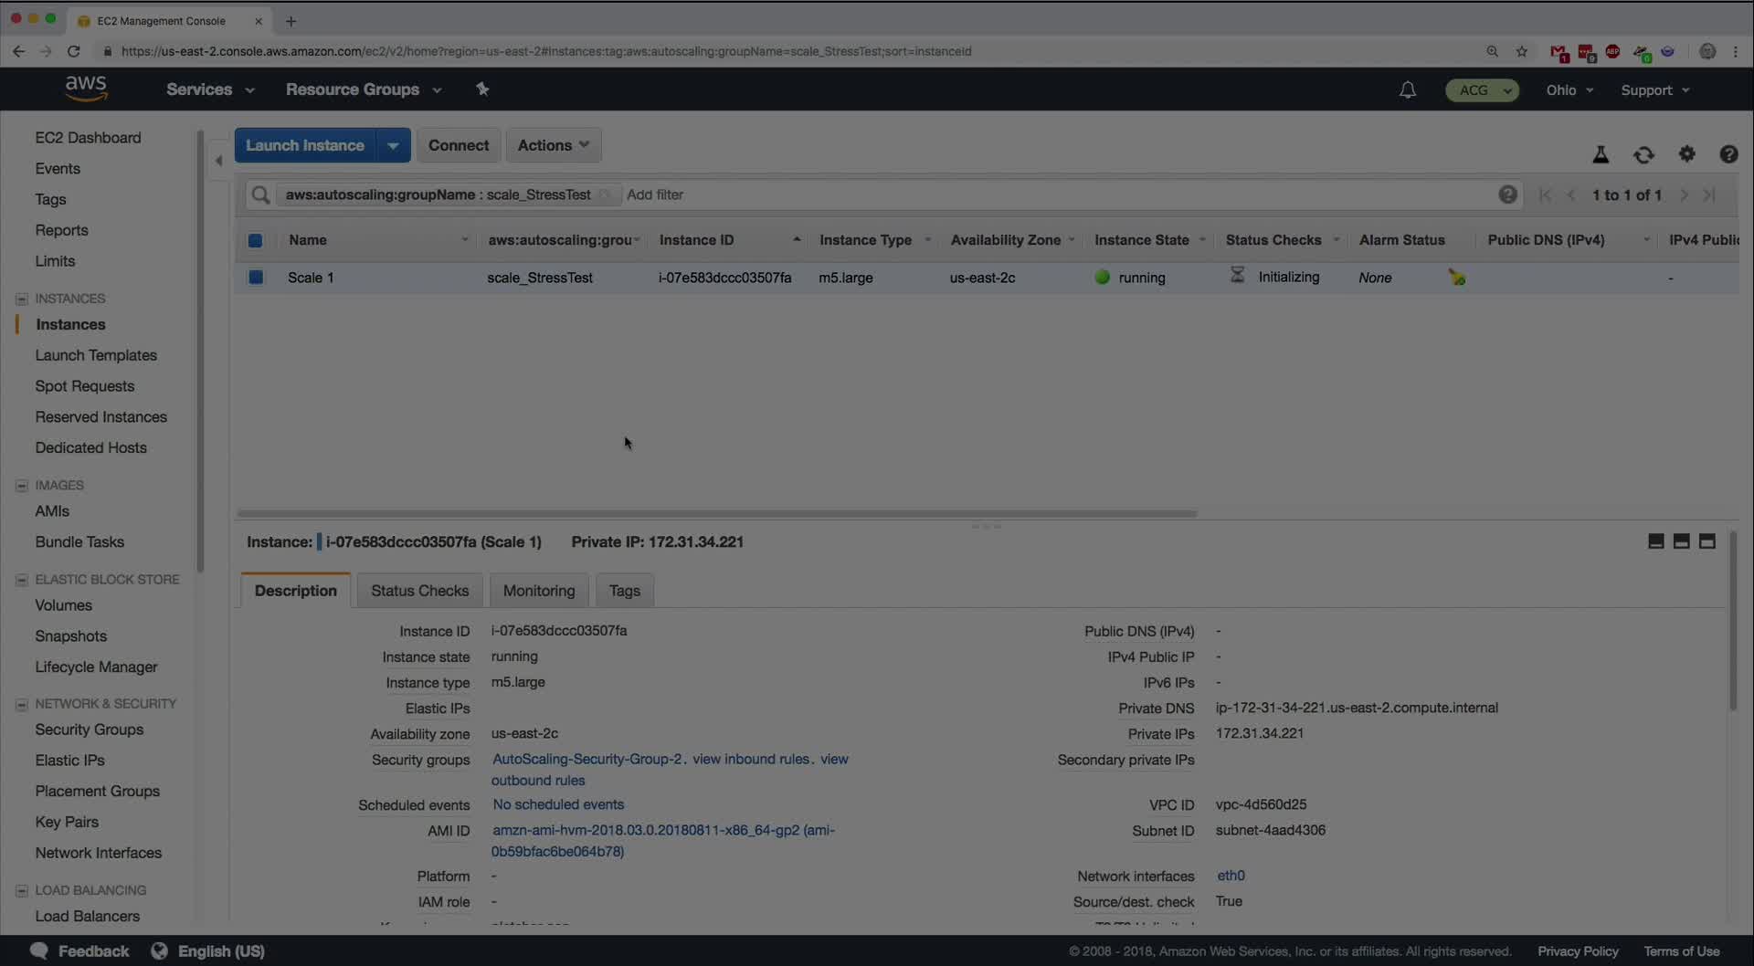The width and height of the screenshot is (1754, 966).
Task: Open the help question mark icon
Action: (x=1728, y=154)
